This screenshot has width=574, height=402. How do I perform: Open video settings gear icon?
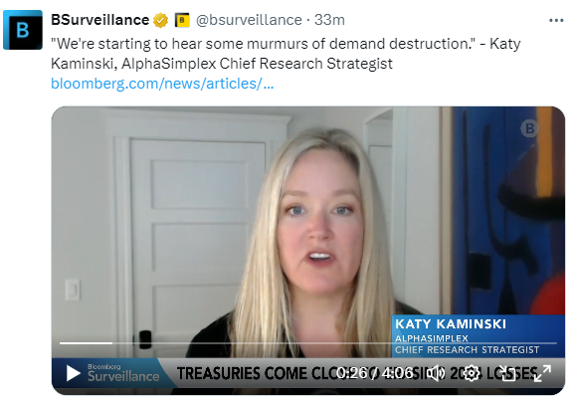[x=472, y=373]
